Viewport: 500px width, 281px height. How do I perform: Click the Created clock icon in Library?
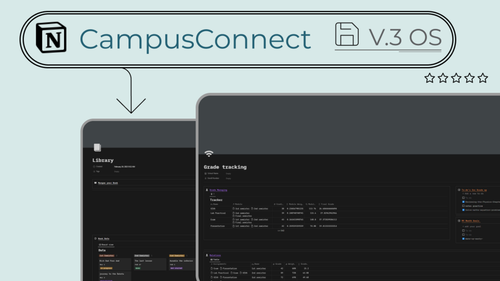(94, 167)
